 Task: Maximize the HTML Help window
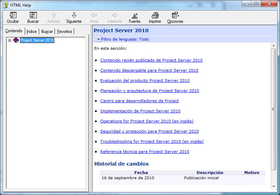(x=256, y=4)
